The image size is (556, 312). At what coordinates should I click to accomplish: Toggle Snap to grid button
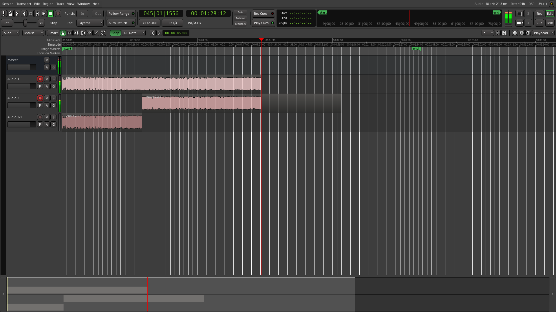click(x=115, y=33)
